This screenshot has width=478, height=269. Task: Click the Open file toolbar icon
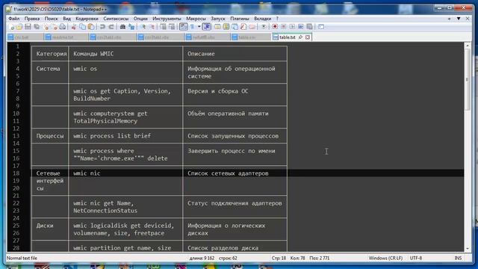(19, 27)
